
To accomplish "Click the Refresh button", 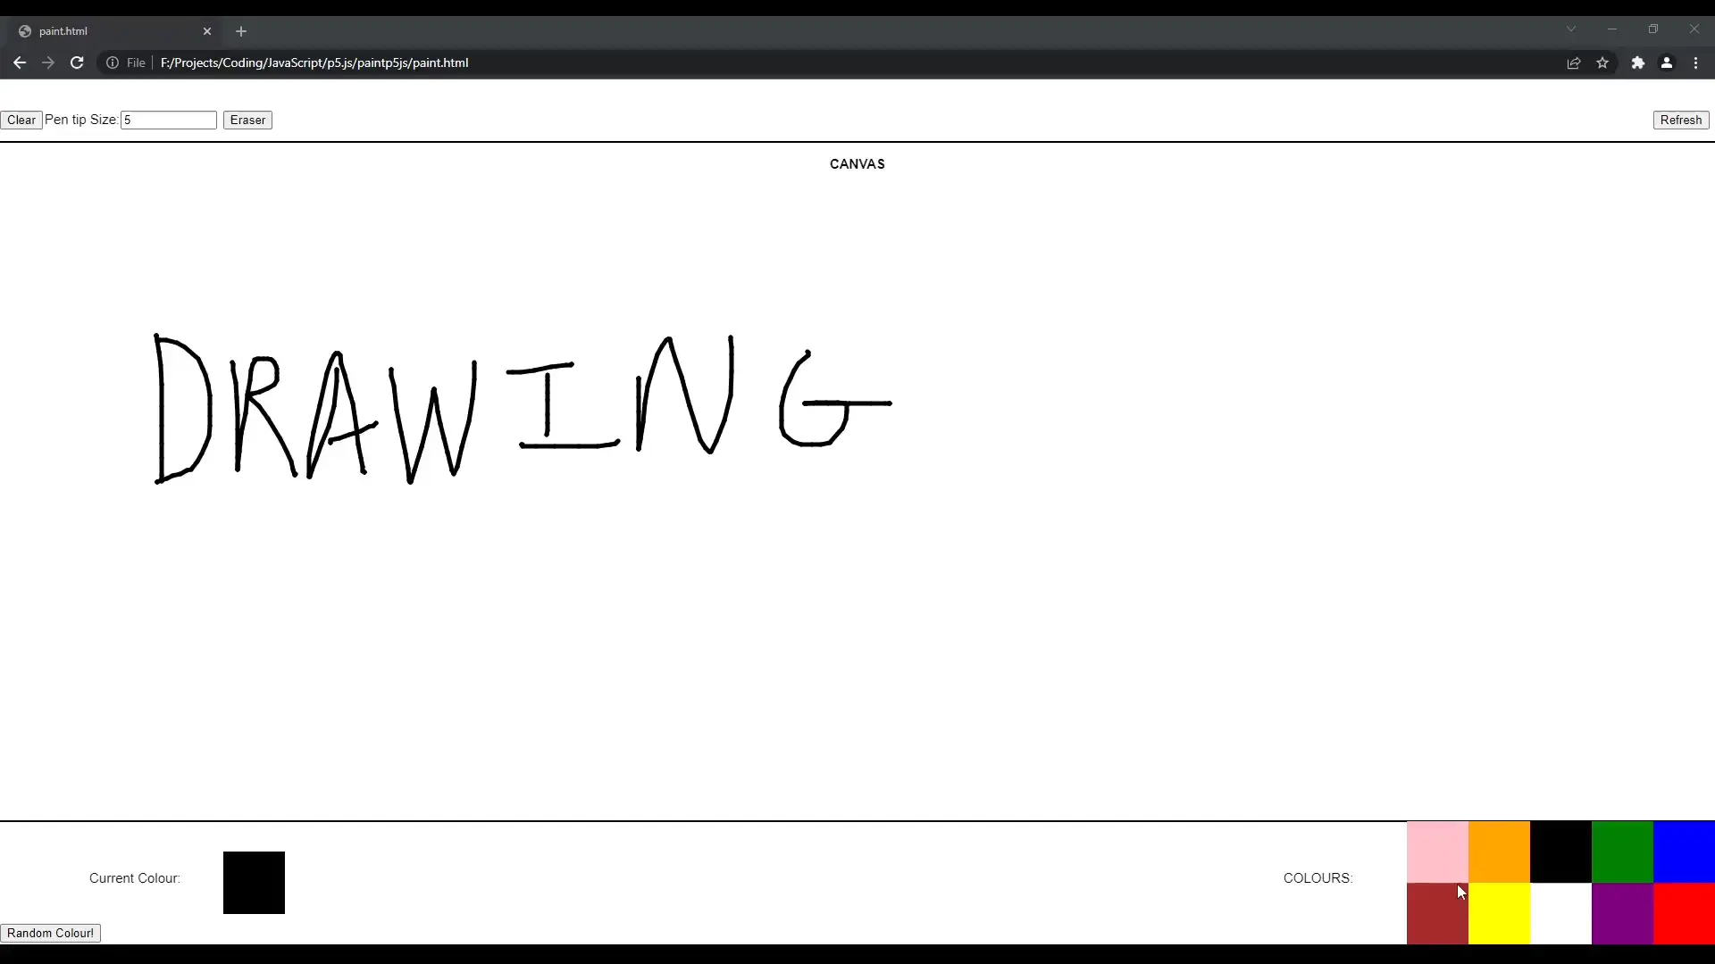I will pos(1680,120).
